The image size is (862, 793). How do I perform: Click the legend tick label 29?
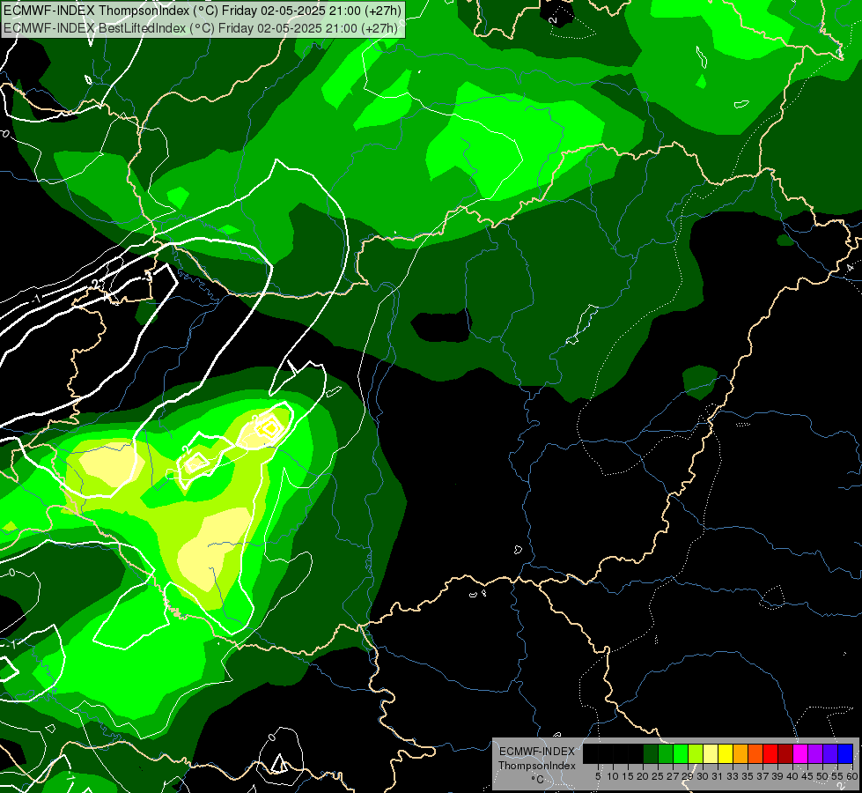(x=688, y=776)
